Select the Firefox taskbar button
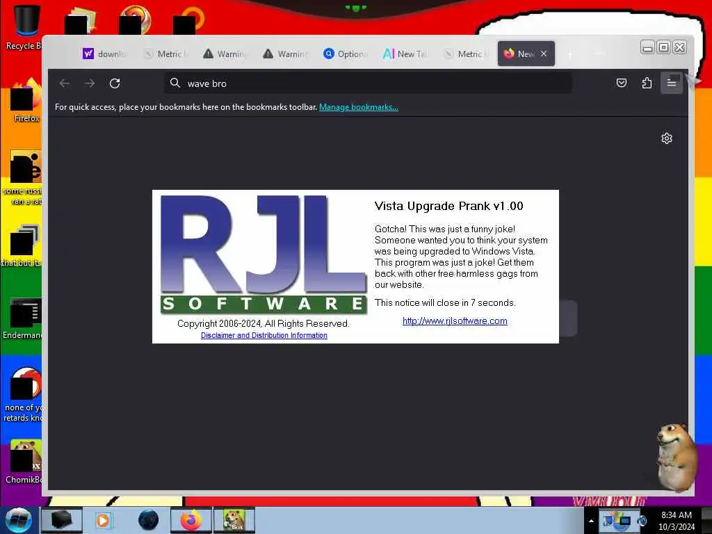712x534 pixels. click(191, 520)
